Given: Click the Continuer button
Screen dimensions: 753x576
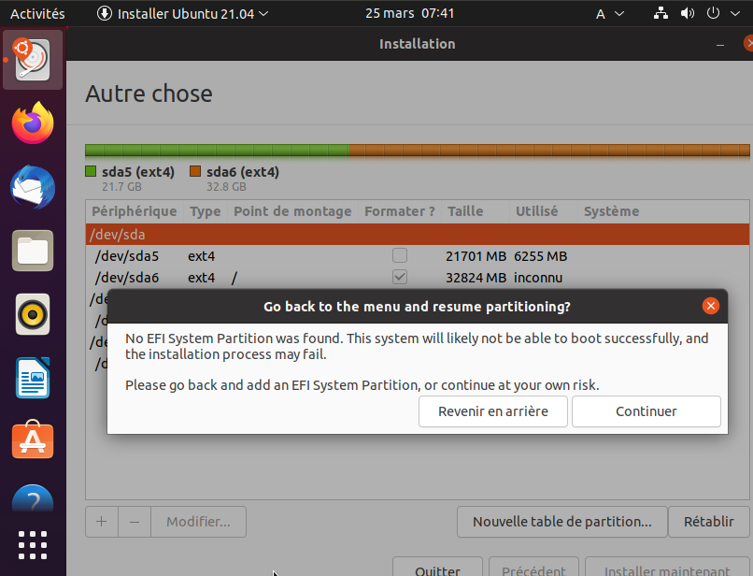Looking at the screenshot, I should pyautogui.click(x=646, y=411).
